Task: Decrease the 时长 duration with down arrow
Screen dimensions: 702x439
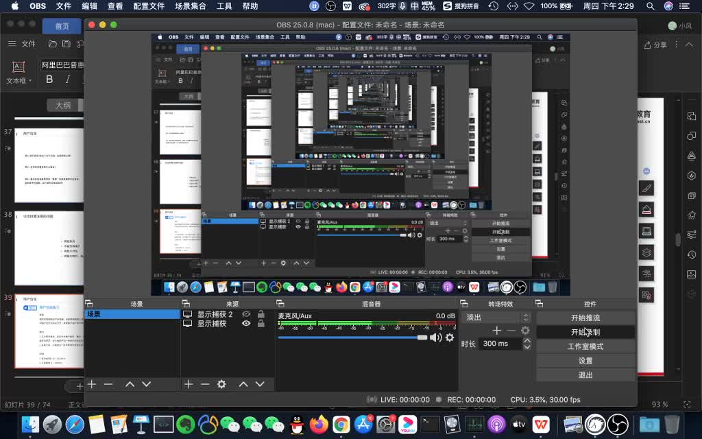Action: point(527,346)
